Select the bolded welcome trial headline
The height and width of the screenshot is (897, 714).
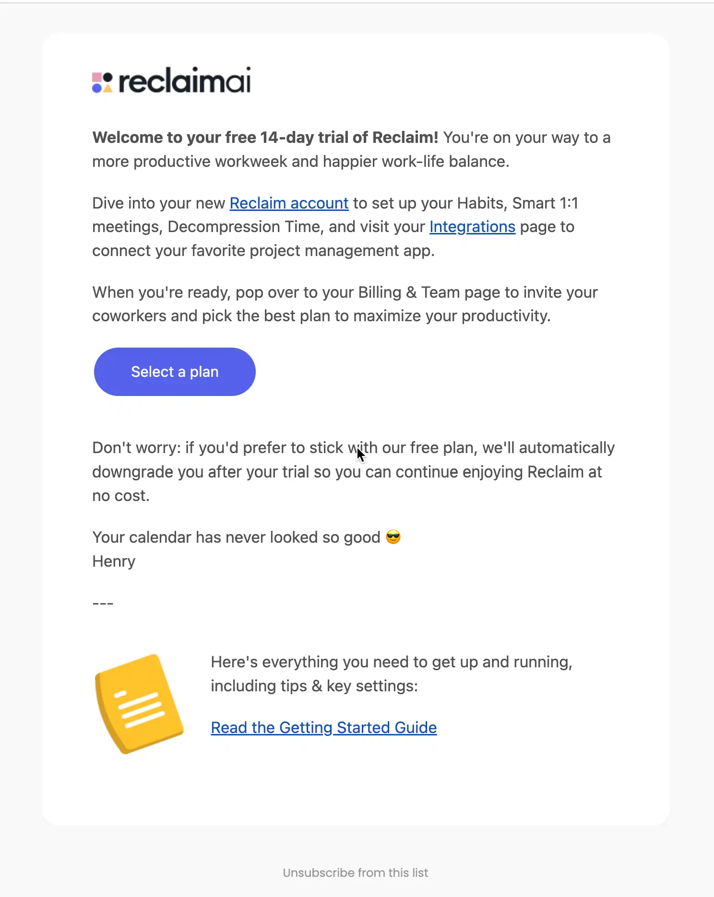click(x=265, y=138)
